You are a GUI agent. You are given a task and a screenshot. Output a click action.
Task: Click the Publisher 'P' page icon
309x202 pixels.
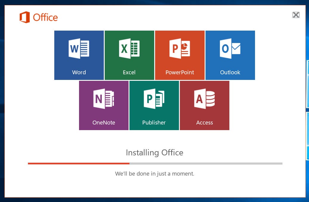(x=154, y=99)
